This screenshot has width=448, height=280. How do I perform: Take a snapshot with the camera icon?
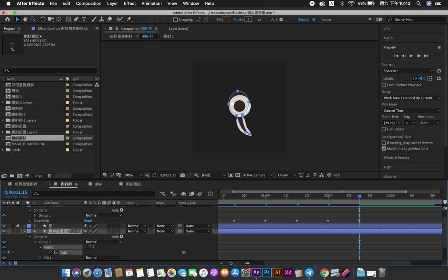point(182,175)
